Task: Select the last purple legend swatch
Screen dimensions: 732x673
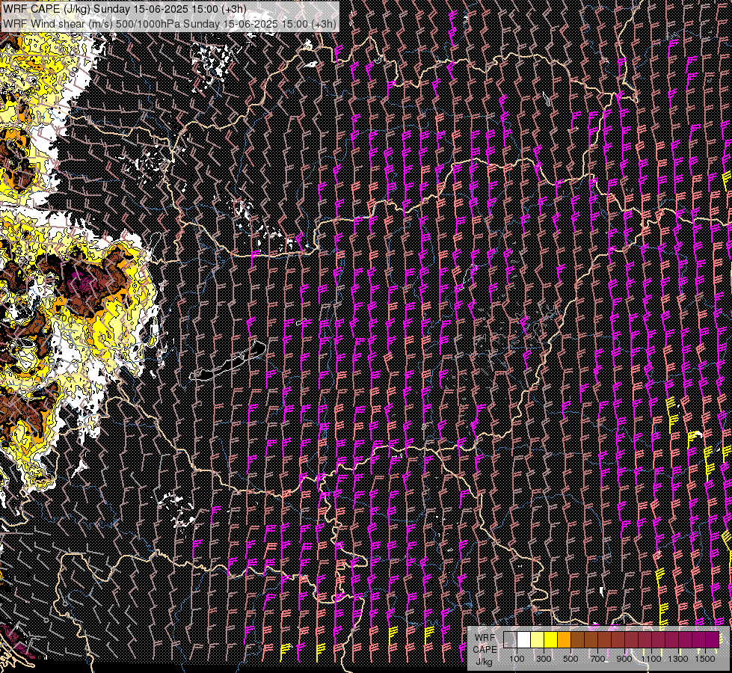Action: (x=713, y=640)
